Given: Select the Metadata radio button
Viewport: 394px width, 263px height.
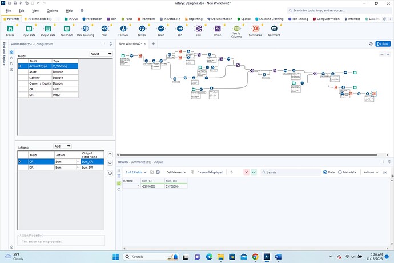Looking at the screenshot, I should (340, 172).
